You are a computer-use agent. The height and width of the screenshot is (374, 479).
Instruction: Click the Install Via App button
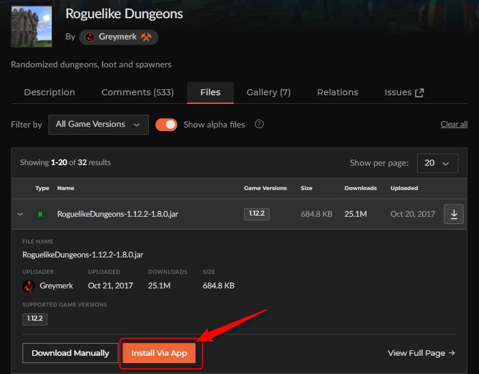(159, 353)
